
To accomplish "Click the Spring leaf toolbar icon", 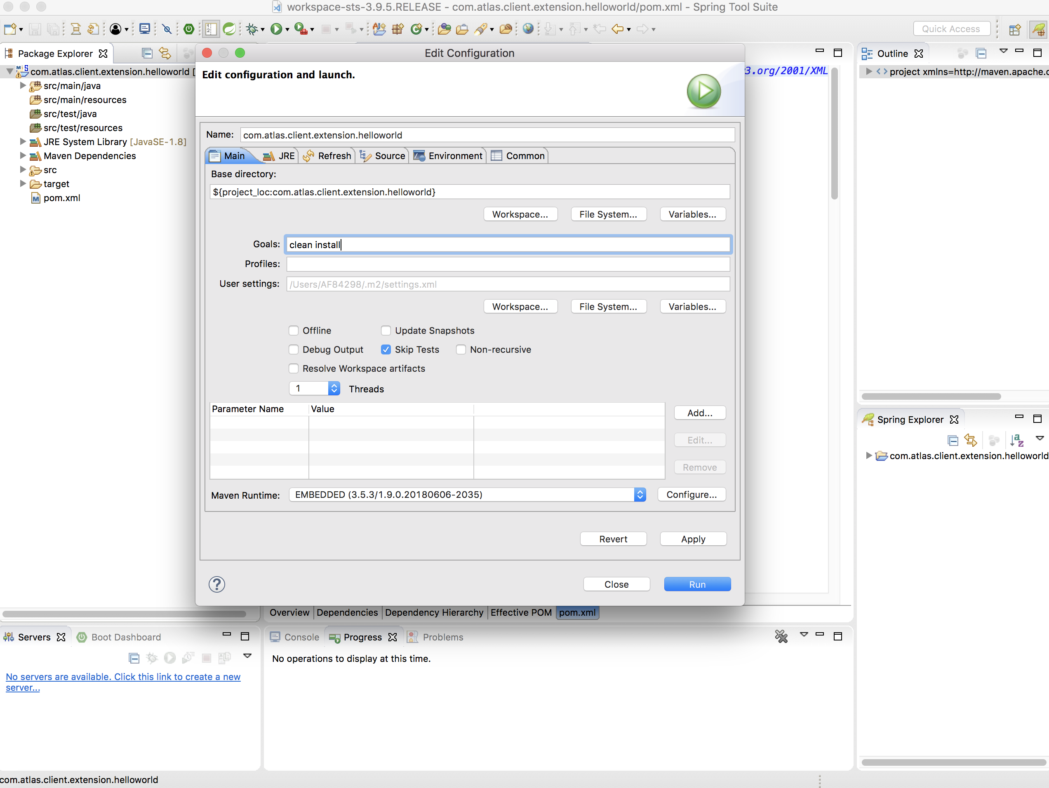I will [229, 29].
